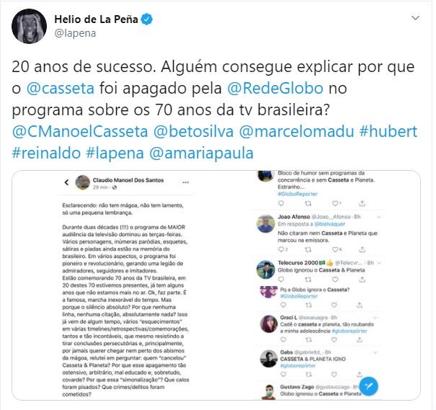Like Graci L's tweet
Screen dimensions: 436x410
[334, 339]
